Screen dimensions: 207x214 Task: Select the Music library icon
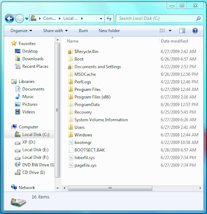pos(18,96)
